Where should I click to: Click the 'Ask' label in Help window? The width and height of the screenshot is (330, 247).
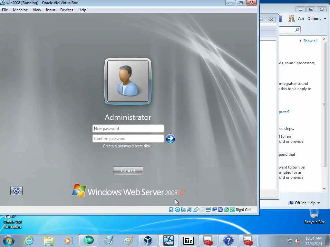point(301,19)
